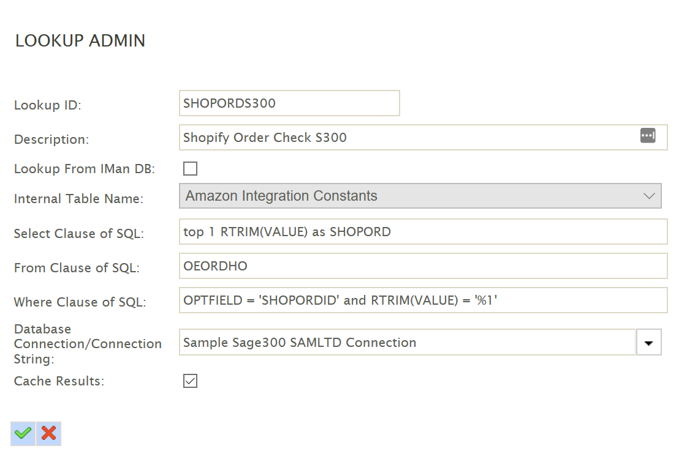This screenshot has height=465, width=687.
Task: Click the Lookup ID field containing SHOPORDS300
Action: 289,103
